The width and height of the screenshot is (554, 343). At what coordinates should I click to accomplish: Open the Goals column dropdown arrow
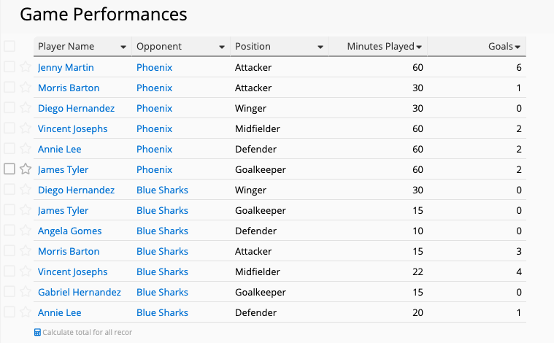point(518,47)
